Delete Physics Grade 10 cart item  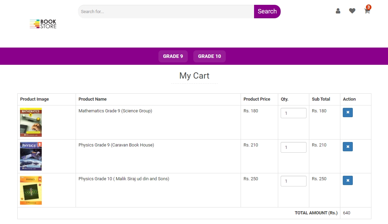[348, 180]
